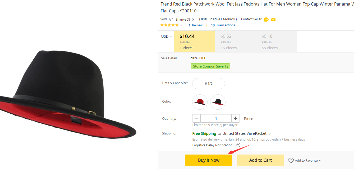
Task: Expand the ePacket shipping method dropdown
Action: pyautogui.click(x=269, y=134)
